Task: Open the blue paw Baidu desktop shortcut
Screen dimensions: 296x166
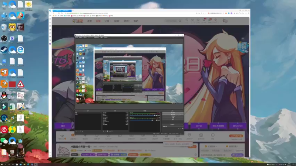Action: pyautogui.click(x=12, y=39)
